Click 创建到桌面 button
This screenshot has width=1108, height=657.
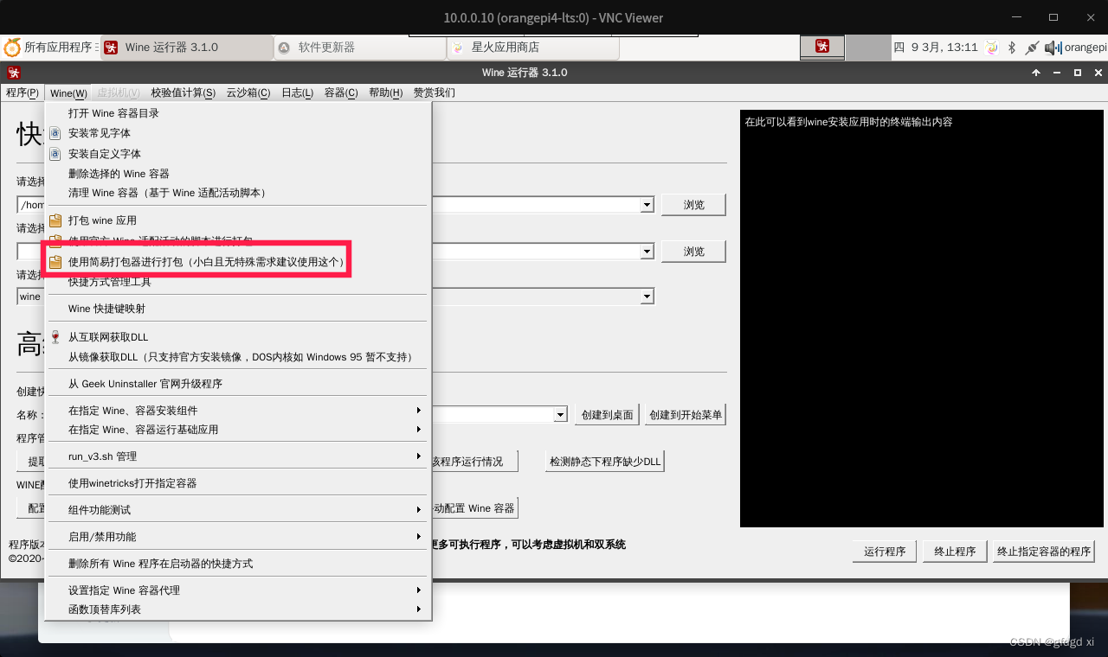coord(608,415)
